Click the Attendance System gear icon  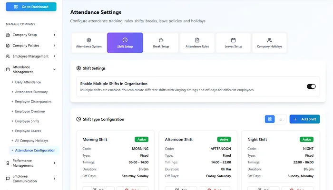[88, 40]
